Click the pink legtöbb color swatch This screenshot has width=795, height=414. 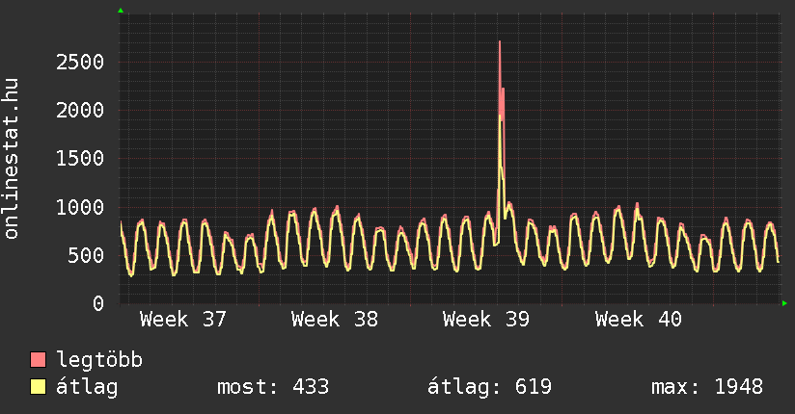[38, 359]
